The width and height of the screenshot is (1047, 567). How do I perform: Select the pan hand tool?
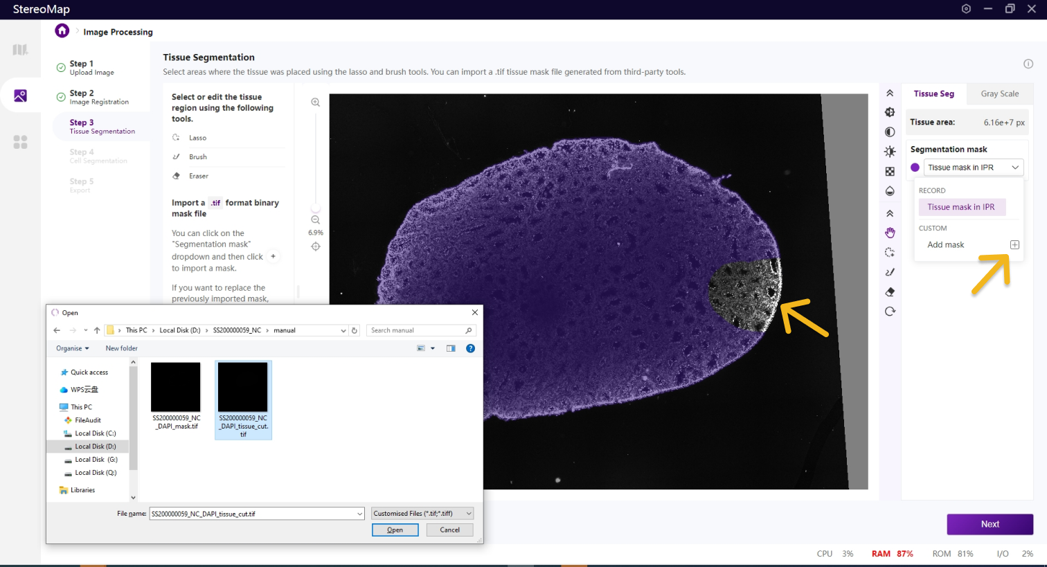pos(890,233)
